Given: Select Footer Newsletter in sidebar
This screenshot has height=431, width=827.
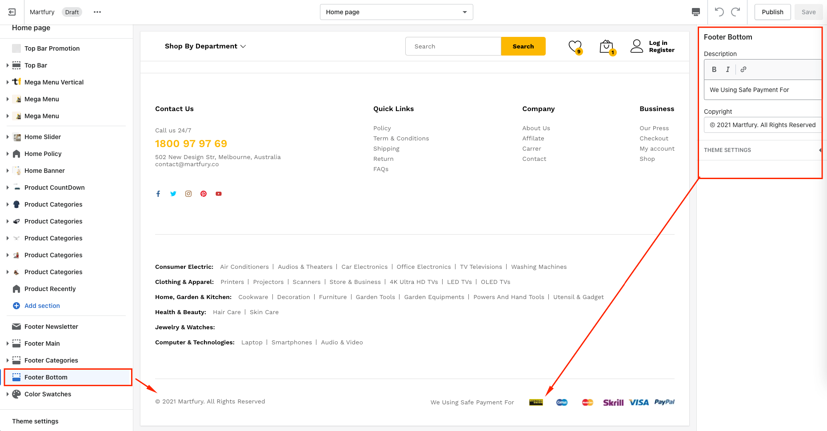Looking at the screenshot, I should 51,327.
